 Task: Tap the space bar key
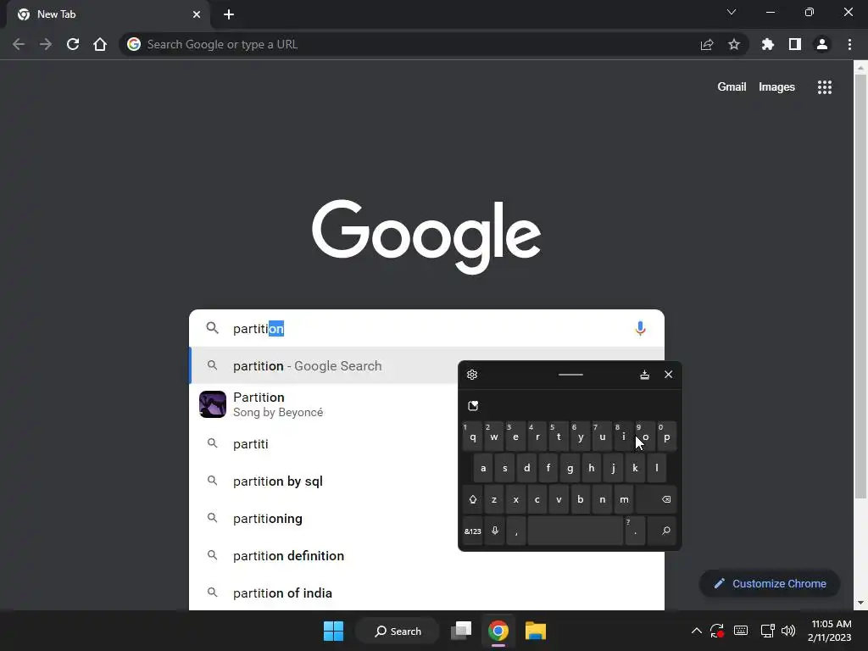(576, 531)
